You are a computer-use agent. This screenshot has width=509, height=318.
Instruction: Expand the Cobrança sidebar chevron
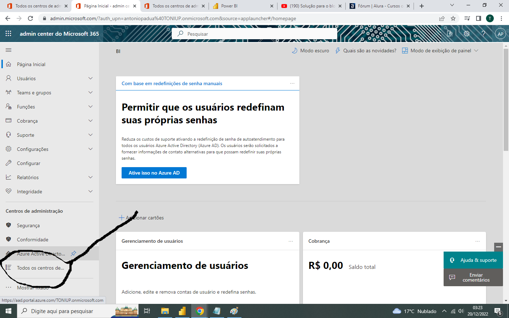tap(90, 121)
